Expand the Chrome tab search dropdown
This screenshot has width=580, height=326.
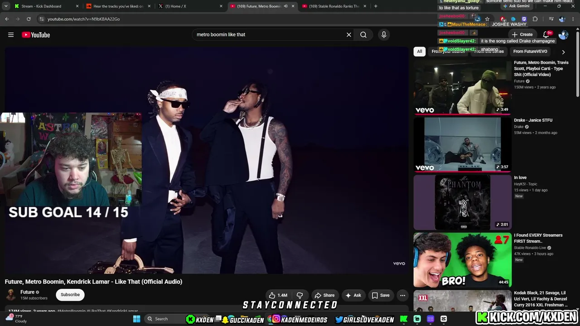(6, 6)
